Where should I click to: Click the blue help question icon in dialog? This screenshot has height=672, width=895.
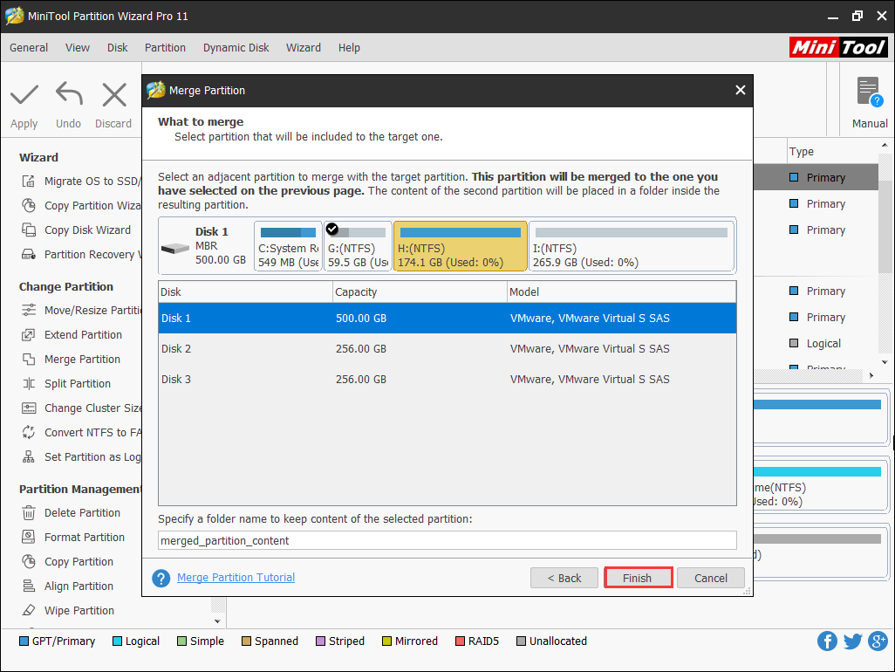161,579
